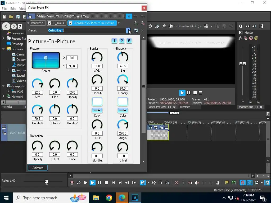Screen dimensions: 271x203
Task: Open the Edit Tool dropdown arrow in transport bar
Action: click(148, 183)
